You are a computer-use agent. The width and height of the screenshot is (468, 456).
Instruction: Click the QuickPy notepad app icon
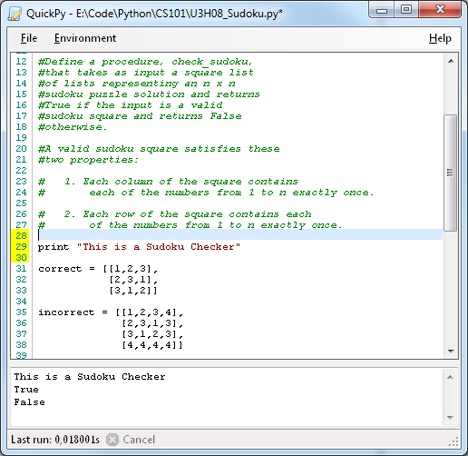(15, 14)
